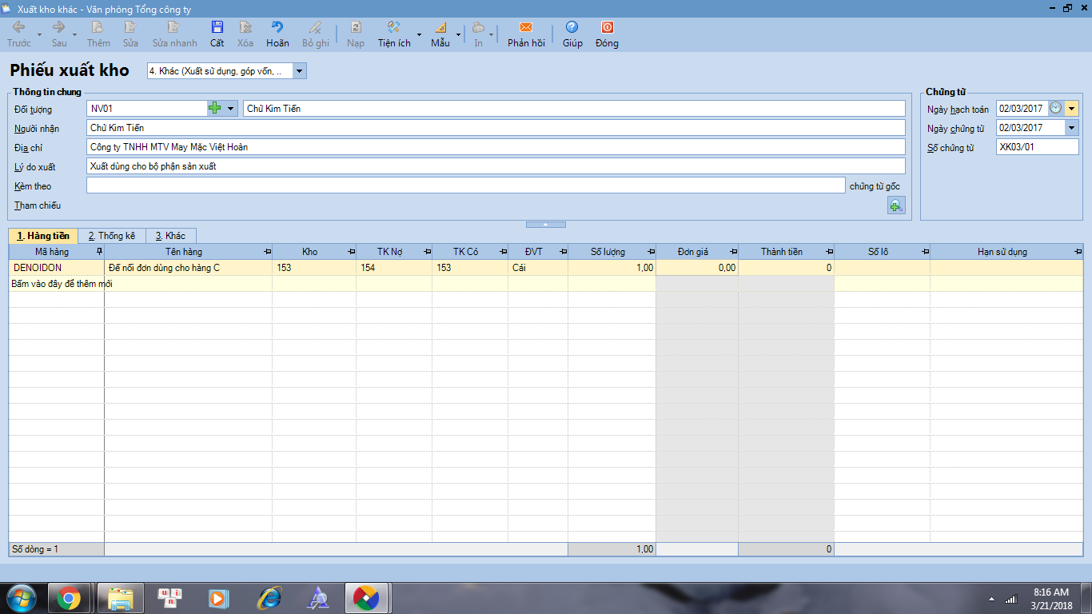
Task: Switch to the Hàng tiền tab
Action: tap(43, 236)
